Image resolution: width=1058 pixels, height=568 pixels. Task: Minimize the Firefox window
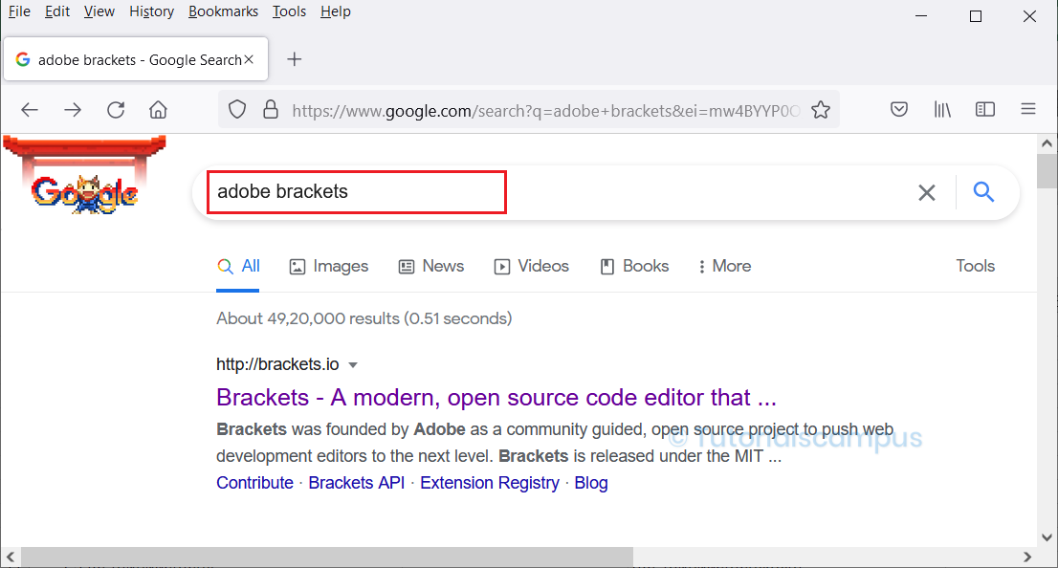pyautogui.click(x=921, y=16)
